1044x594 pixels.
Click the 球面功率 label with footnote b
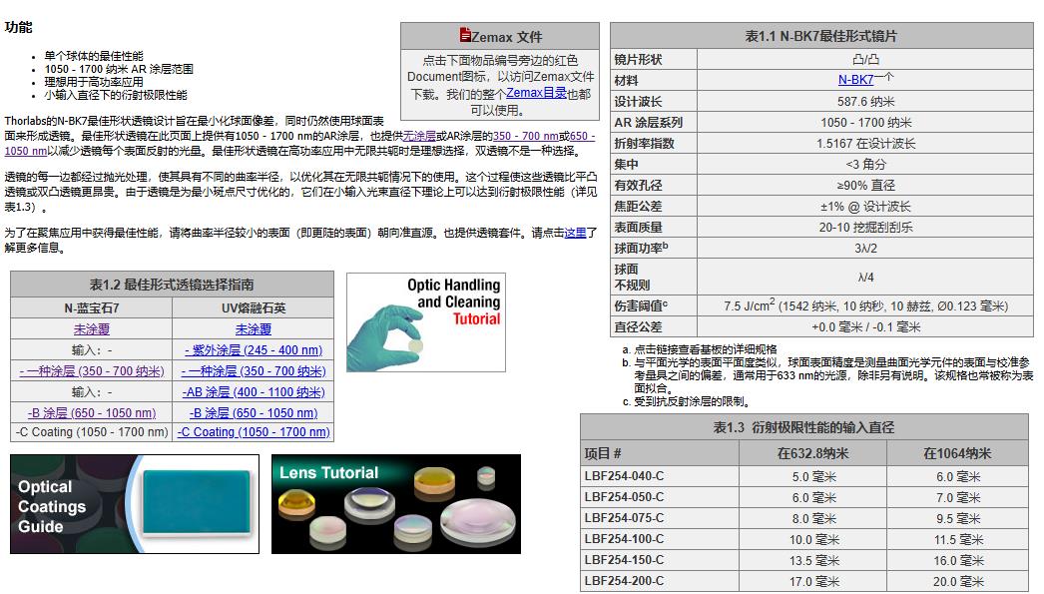coord(641,248)
